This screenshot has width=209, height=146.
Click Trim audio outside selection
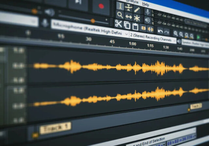pos(143,28)
